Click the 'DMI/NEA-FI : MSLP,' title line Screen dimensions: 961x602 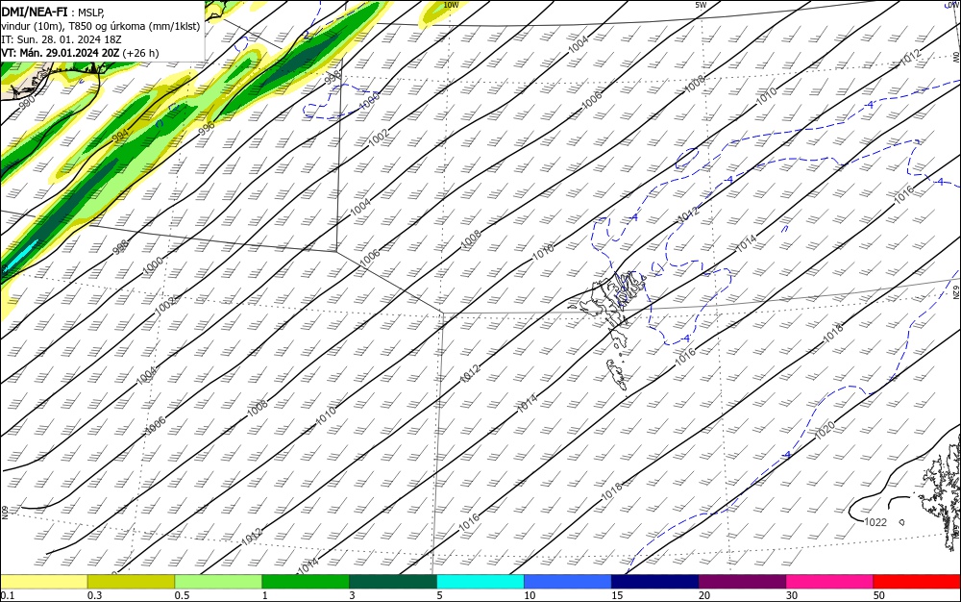coord(53,13)
